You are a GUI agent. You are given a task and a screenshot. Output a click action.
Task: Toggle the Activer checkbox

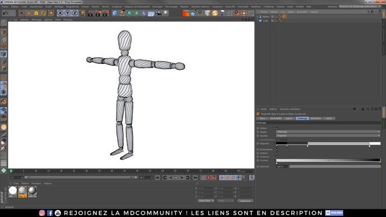click(x=277, y=128)
